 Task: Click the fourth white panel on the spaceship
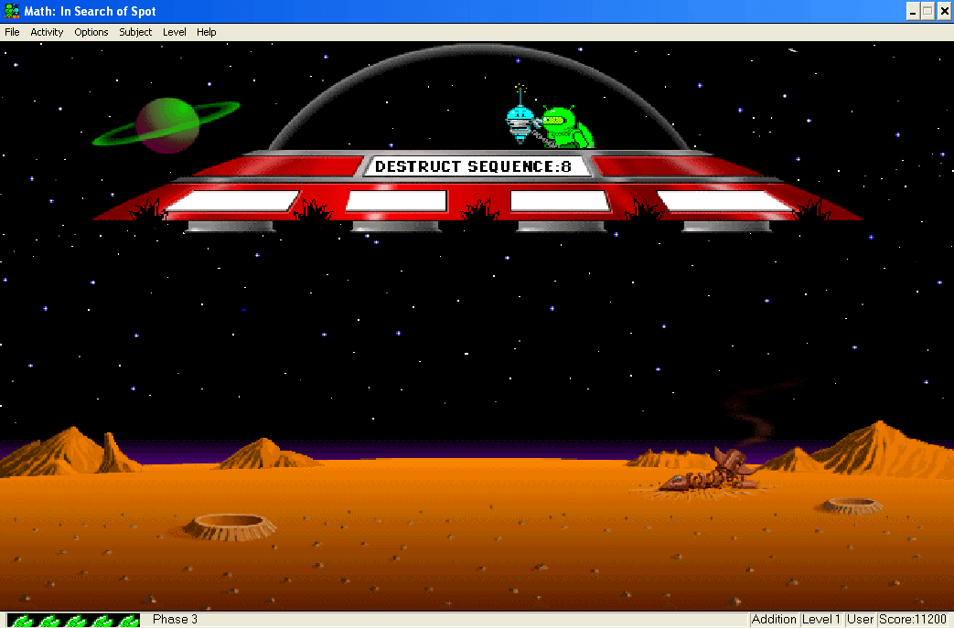click(x=724, y=201)
